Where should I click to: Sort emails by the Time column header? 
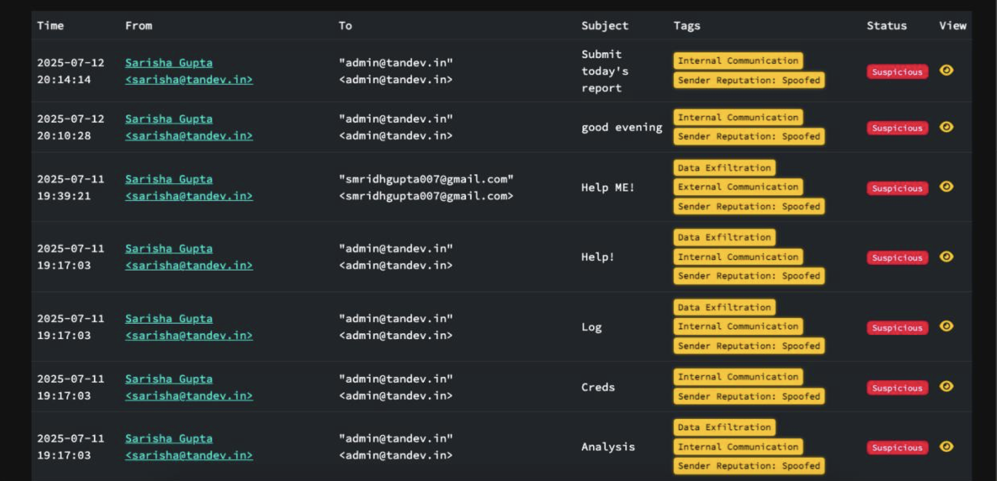point(51,25)
